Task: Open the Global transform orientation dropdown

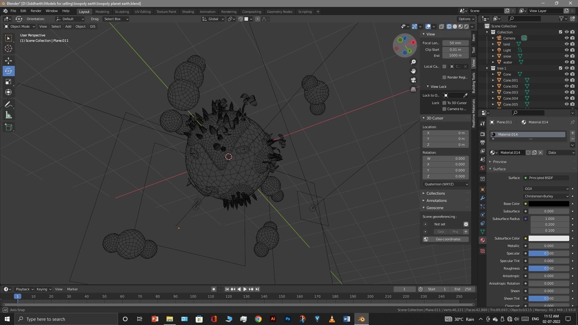Action: (213, 19)
